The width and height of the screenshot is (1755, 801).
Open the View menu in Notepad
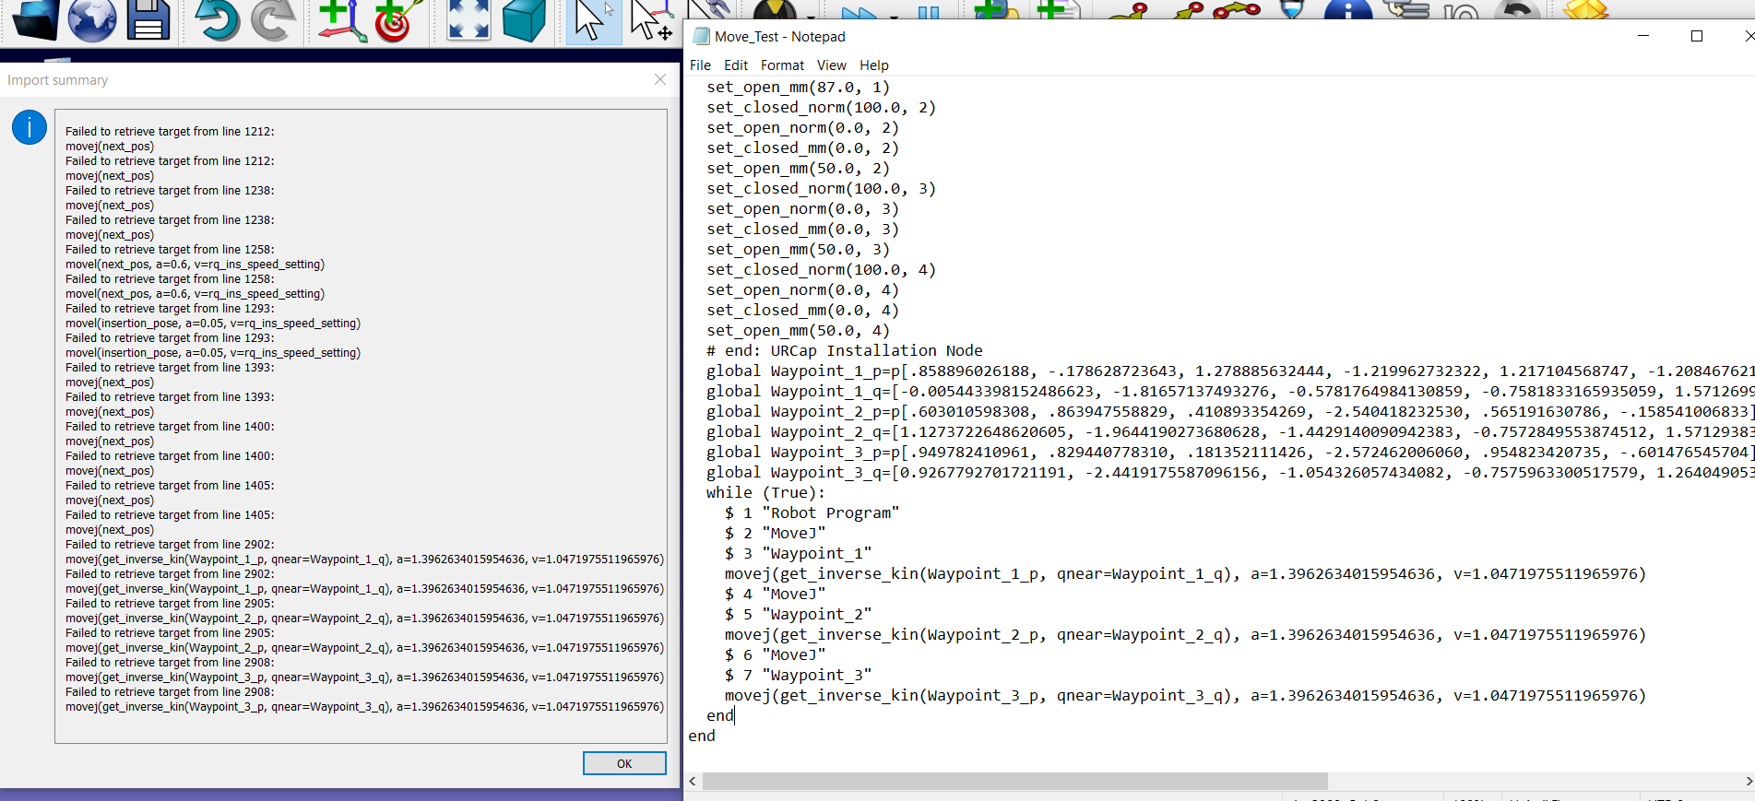831,65
